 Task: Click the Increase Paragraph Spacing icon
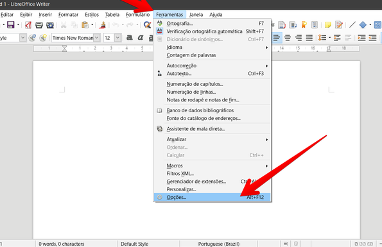point(337,38)
